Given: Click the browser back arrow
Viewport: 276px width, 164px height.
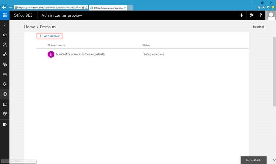Looking at the screenshot, I should [x=4, y=7].
